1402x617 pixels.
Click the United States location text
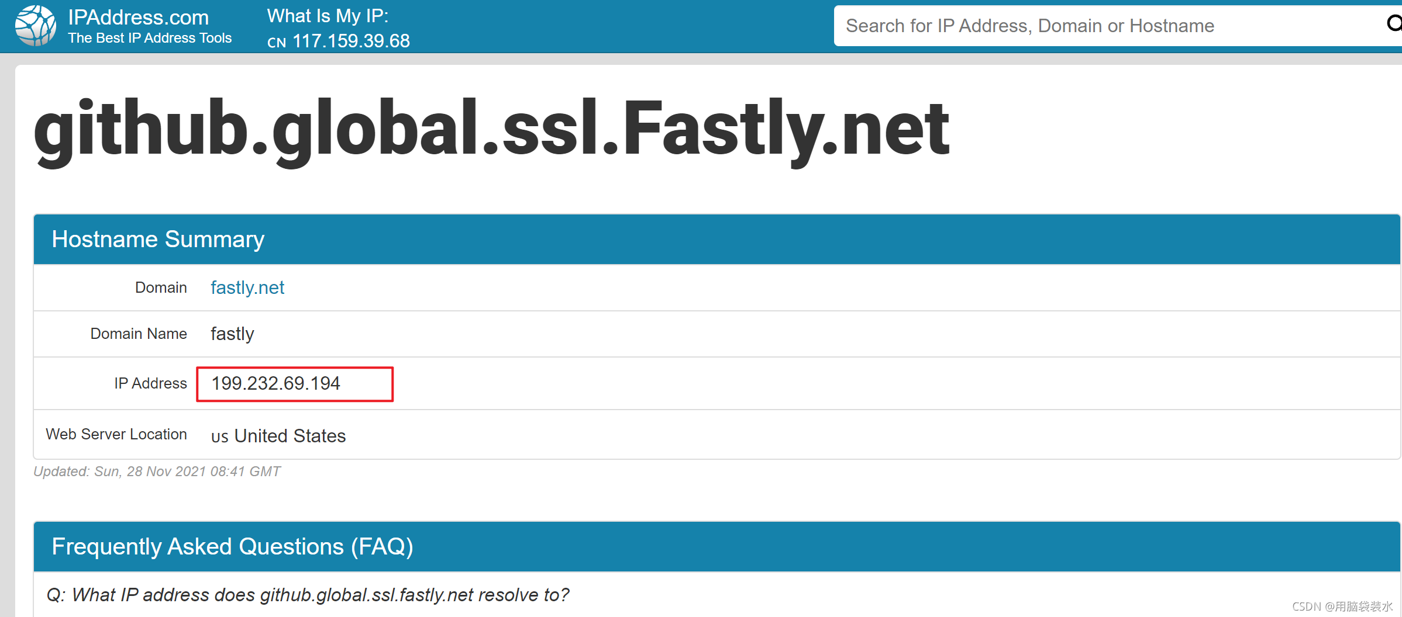coord(290,436)
